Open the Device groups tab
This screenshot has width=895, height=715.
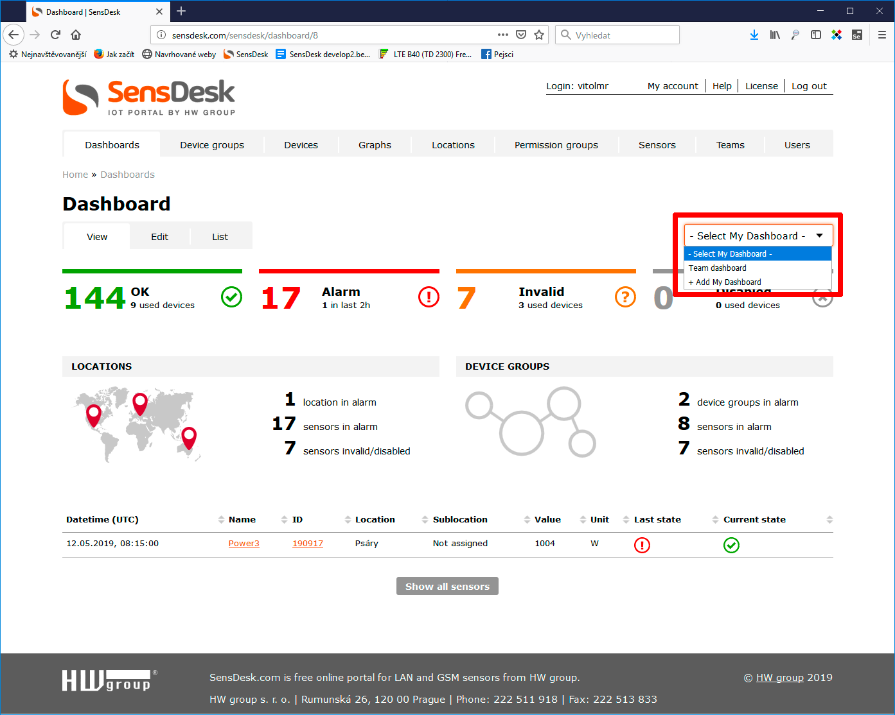[212, 144]
